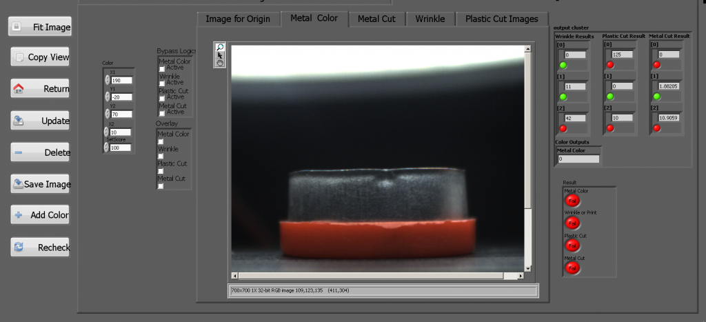This screenshot has width=706, height=322.
Task: Click the X1 value stepper control
Action: tap(108, 80)
